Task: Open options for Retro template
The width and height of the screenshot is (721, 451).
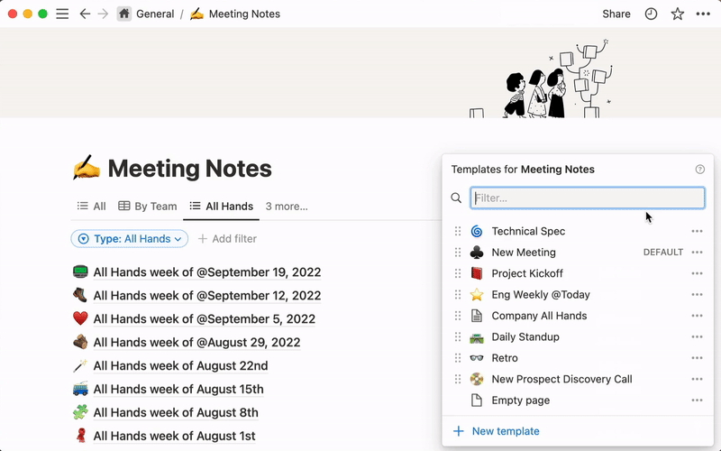Action: [697, 358]
